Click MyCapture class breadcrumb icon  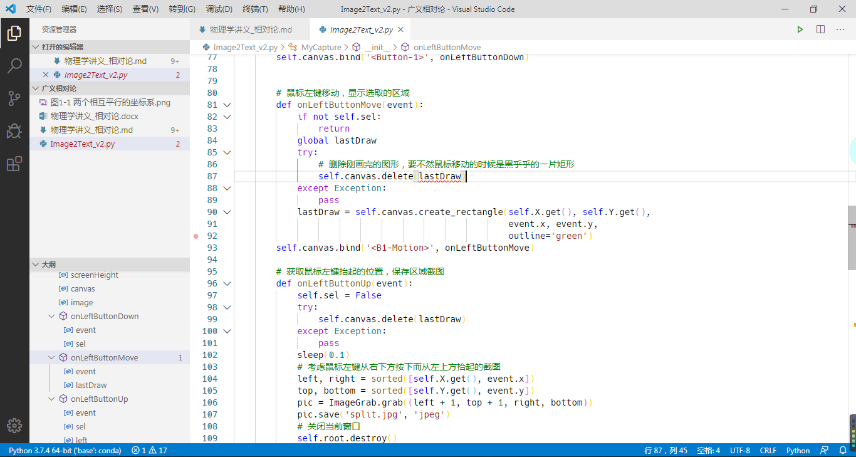pyautogui.click(x=293, y=47)
